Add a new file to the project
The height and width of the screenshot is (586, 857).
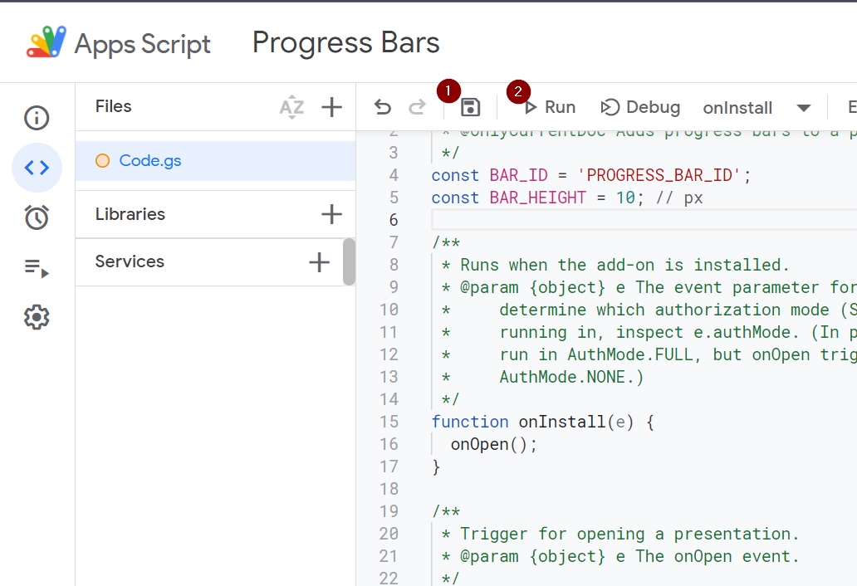pyautogui.click(x=331, y=107)
